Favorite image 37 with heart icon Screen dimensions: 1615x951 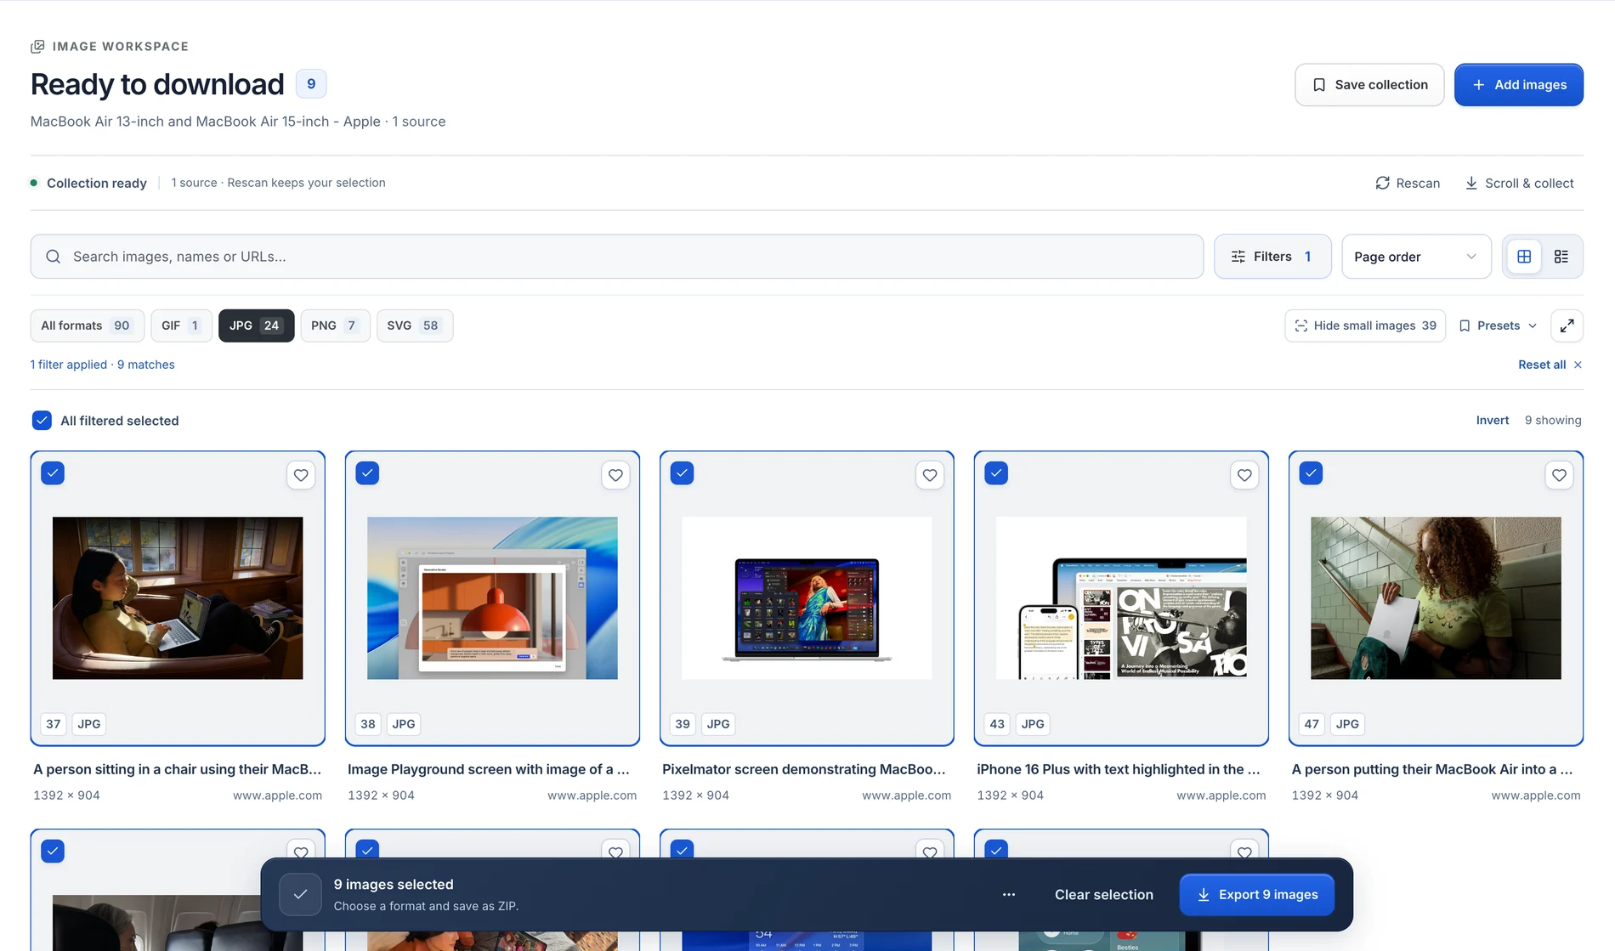tap(301, 475)
